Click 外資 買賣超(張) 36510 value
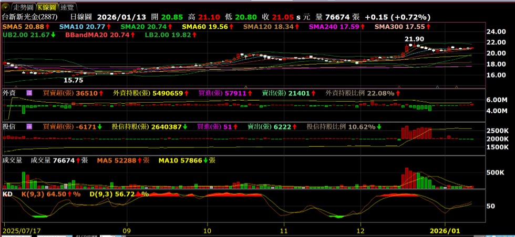The width and height of the screenshot is (515, 237). pyautogui.click(x=73, y=93)
